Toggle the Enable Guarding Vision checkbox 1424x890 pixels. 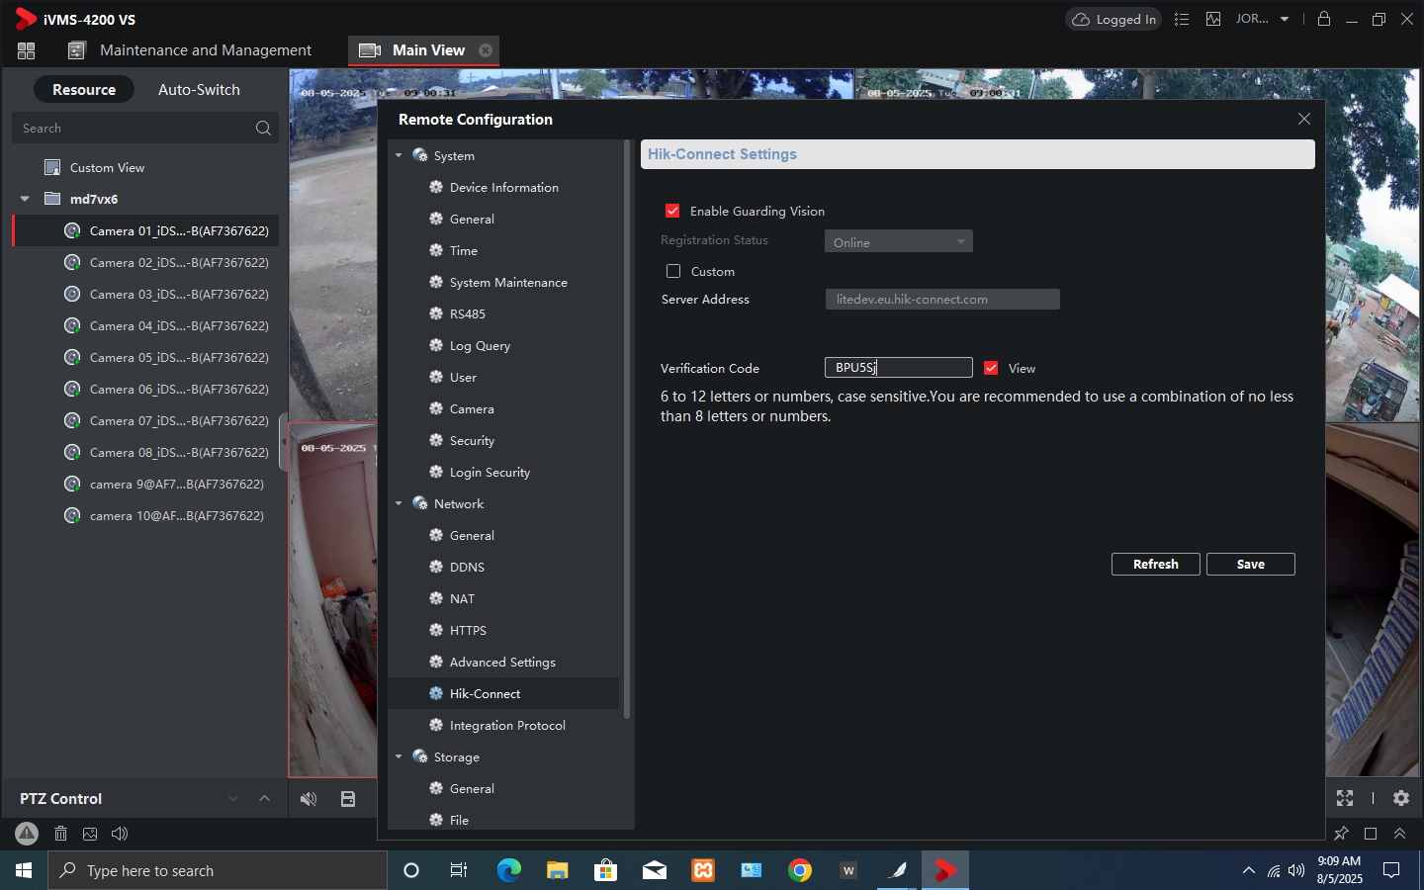click(672, 211)
